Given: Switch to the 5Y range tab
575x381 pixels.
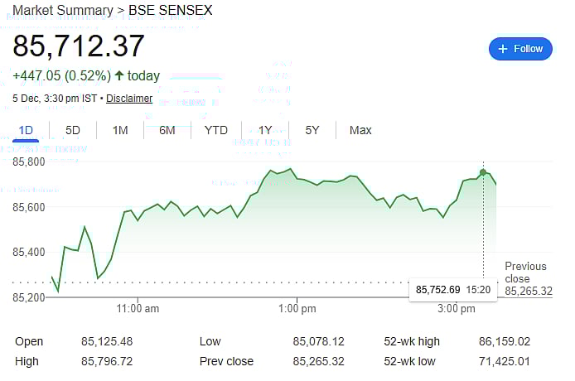Looking at the screenshot, I should (312, 130).
